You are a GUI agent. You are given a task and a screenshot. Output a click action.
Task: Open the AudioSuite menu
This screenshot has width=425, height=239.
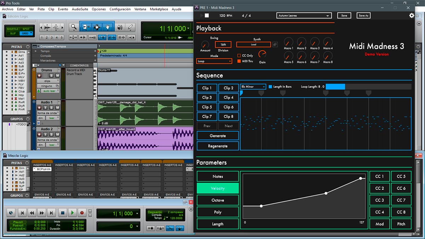(80, 9)
